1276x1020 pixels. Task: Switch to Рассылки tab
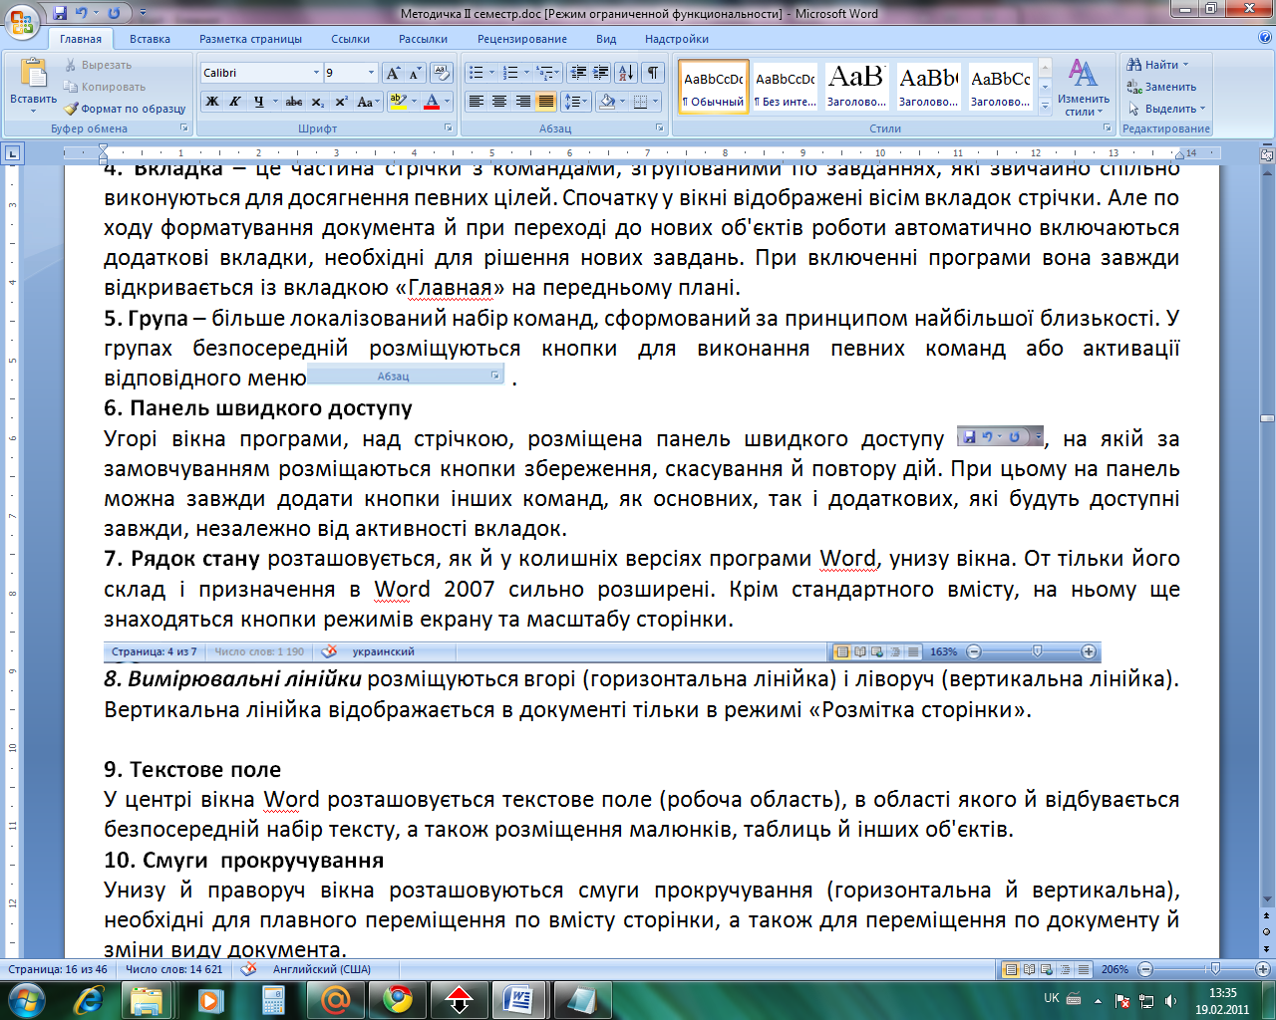pyautogui.click(x=423, y=39)
